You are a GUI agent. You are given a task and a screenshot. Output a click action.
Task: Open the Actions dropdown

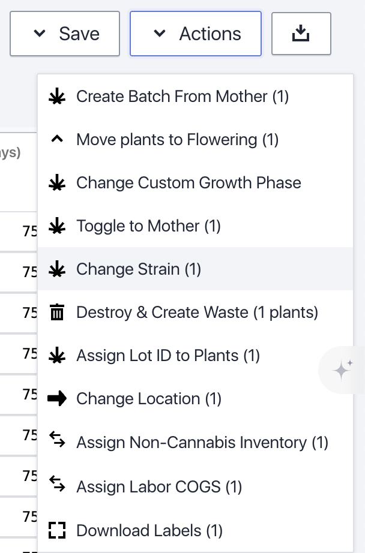[x=195, y=33]
